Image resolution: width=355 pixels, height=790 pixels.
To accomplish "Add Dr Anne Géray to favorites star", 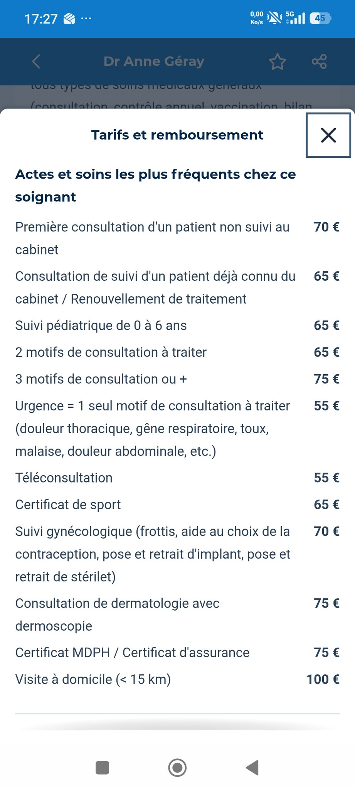I will coord(278,62).
